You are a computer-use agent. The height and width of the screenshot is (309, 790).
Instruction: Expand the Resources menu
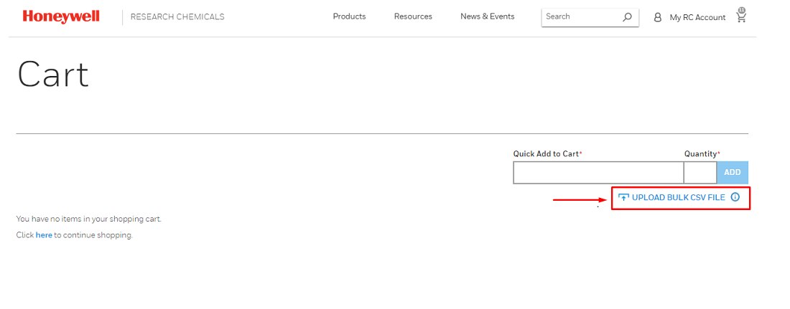tap(413, 16)
